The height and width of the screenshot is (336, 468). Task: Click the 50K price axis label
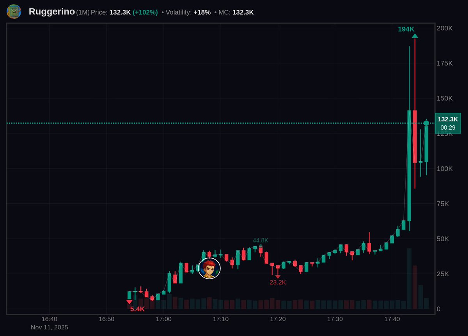(x=443, y=239)
